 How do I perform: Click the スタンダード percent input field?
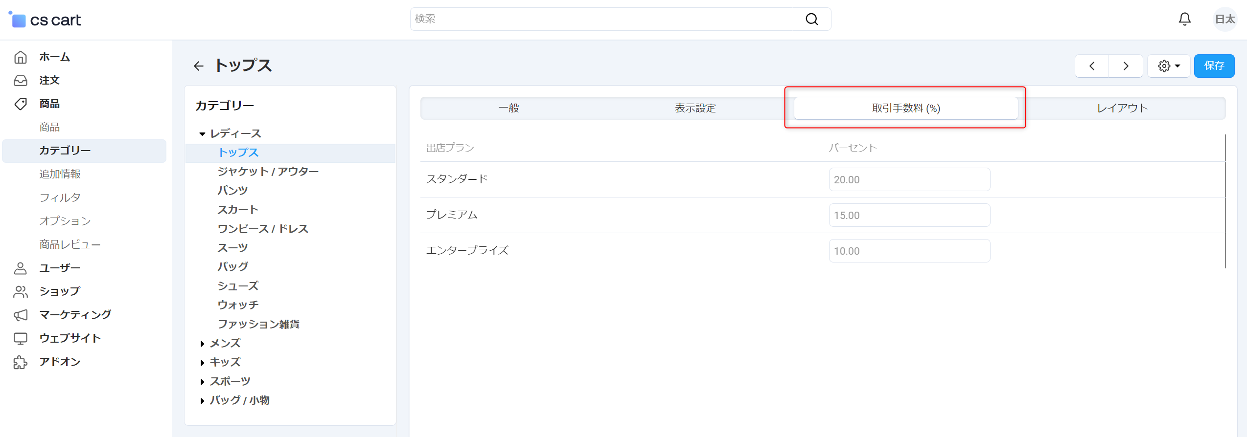(909, 179)
